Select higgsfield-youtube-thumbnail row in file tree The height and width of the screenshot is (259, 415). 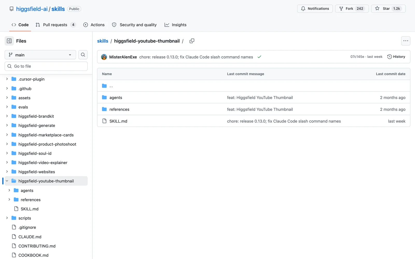click(x=46, y=181)
